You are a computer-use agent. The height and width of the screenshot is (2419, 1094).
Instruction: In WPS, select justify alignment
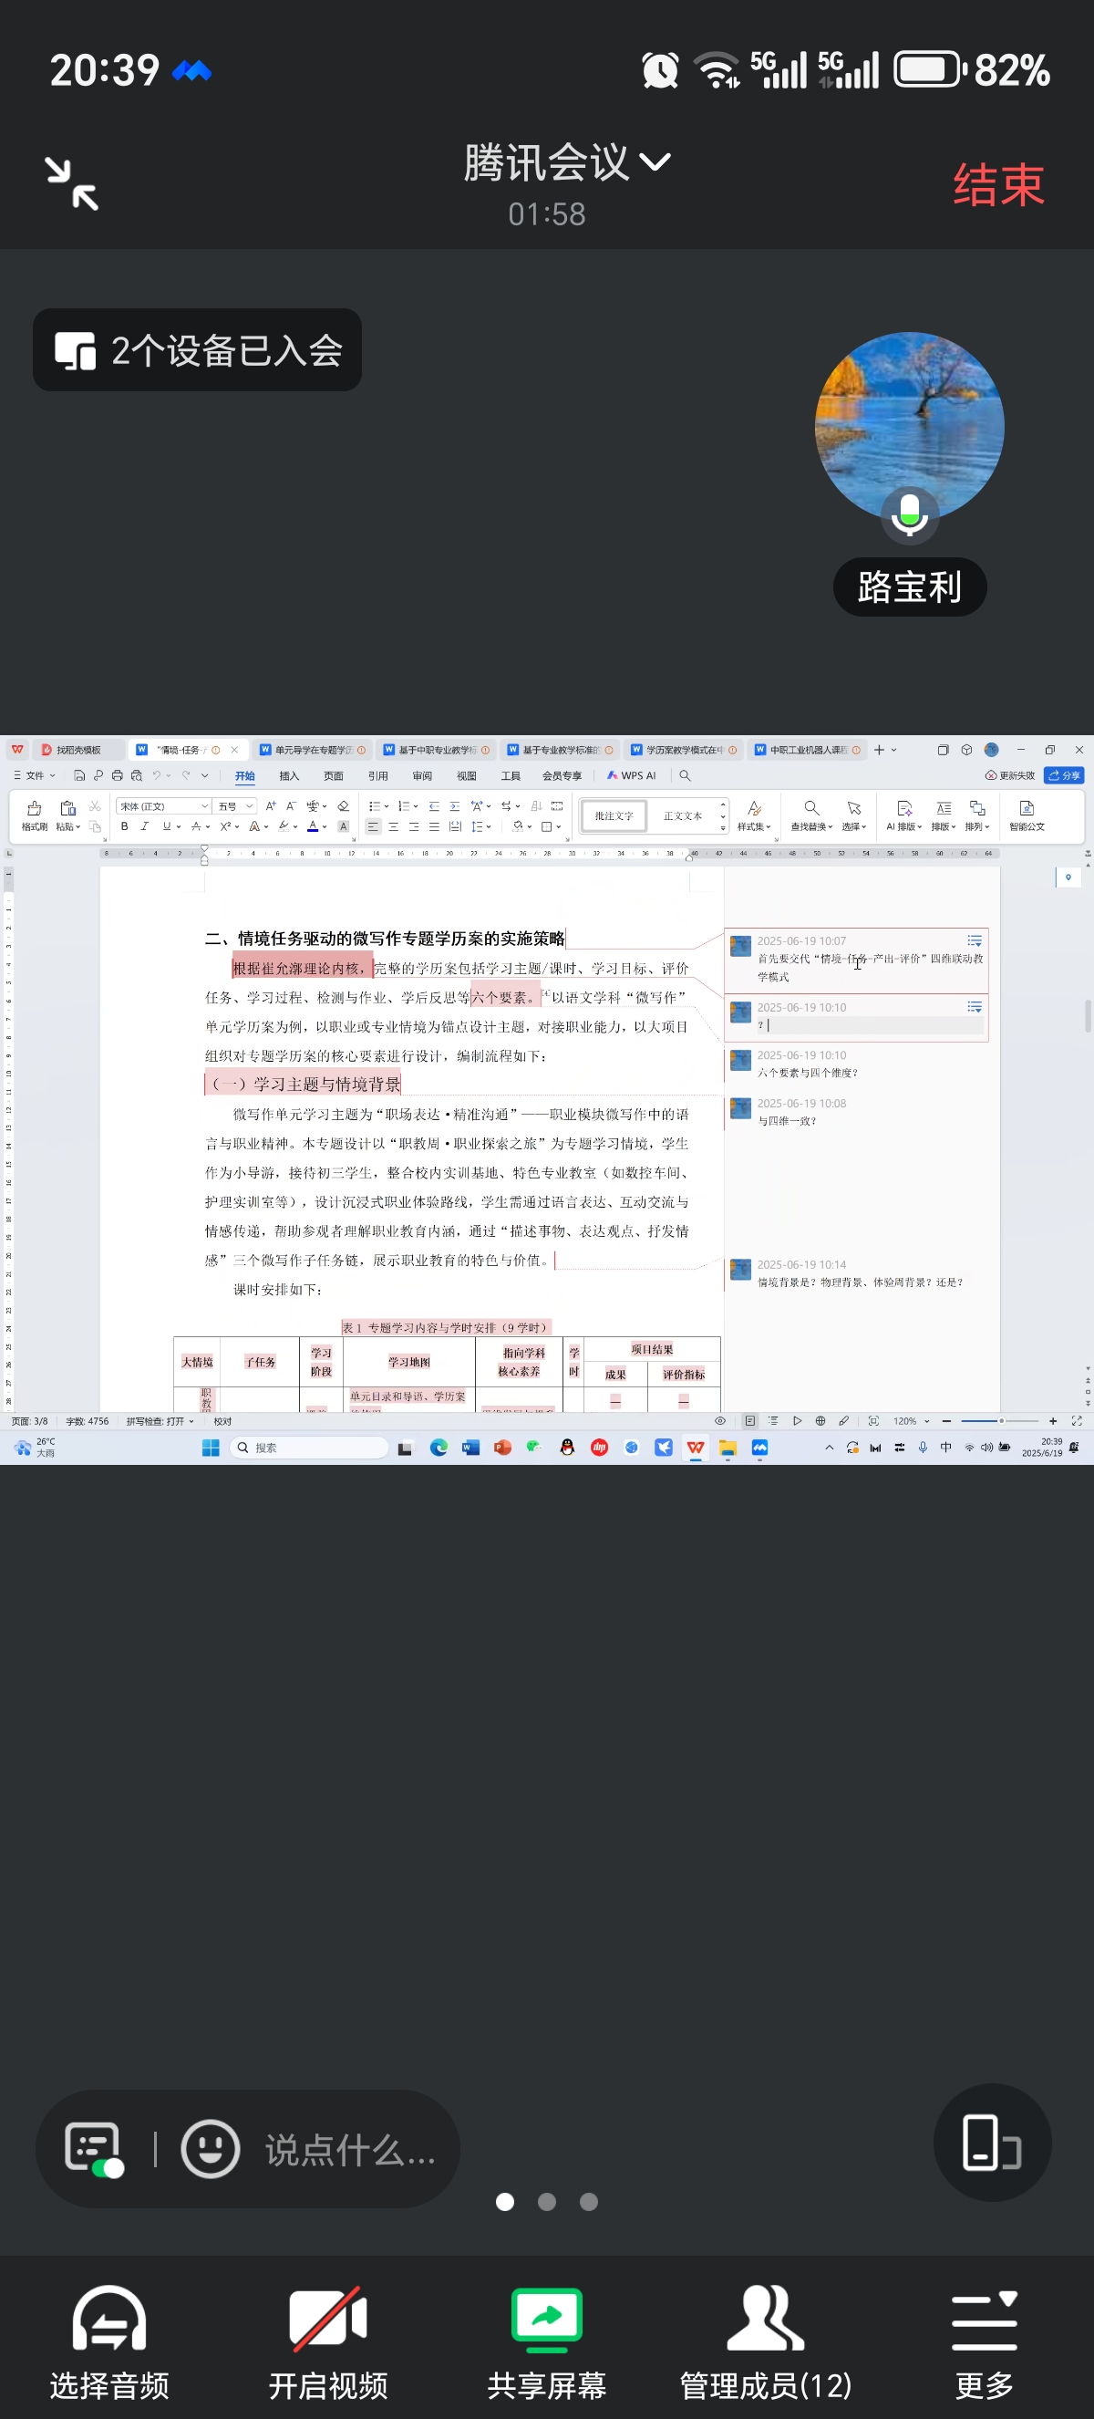[x=435, y=826]
